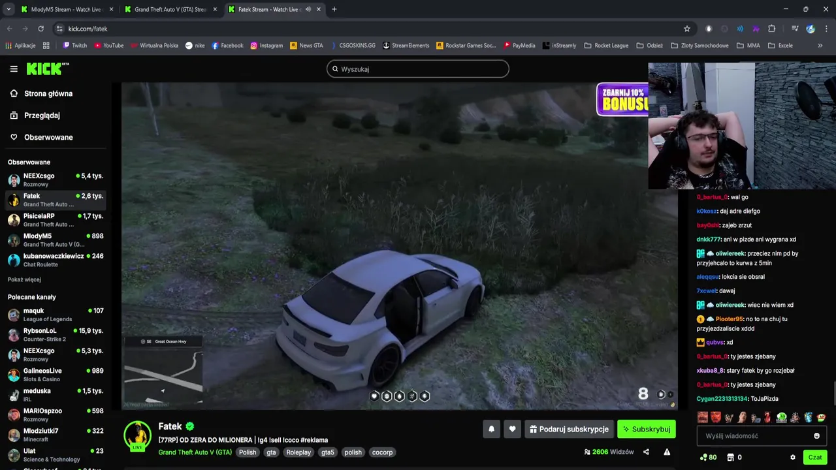Open the MMA bookmarks folder

pos(748,46)
